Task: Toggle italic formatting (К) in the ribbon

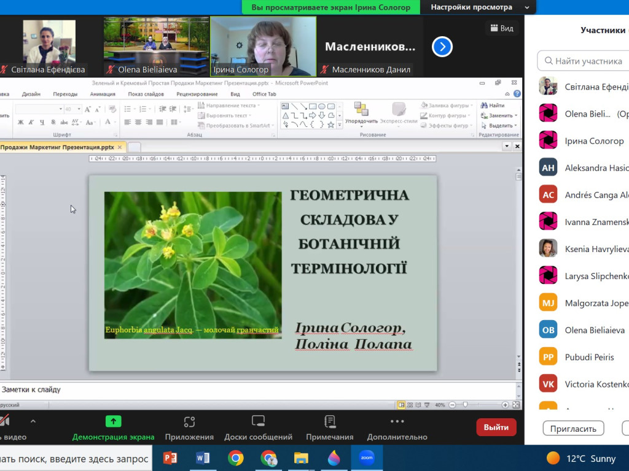Action: (31, 122)
